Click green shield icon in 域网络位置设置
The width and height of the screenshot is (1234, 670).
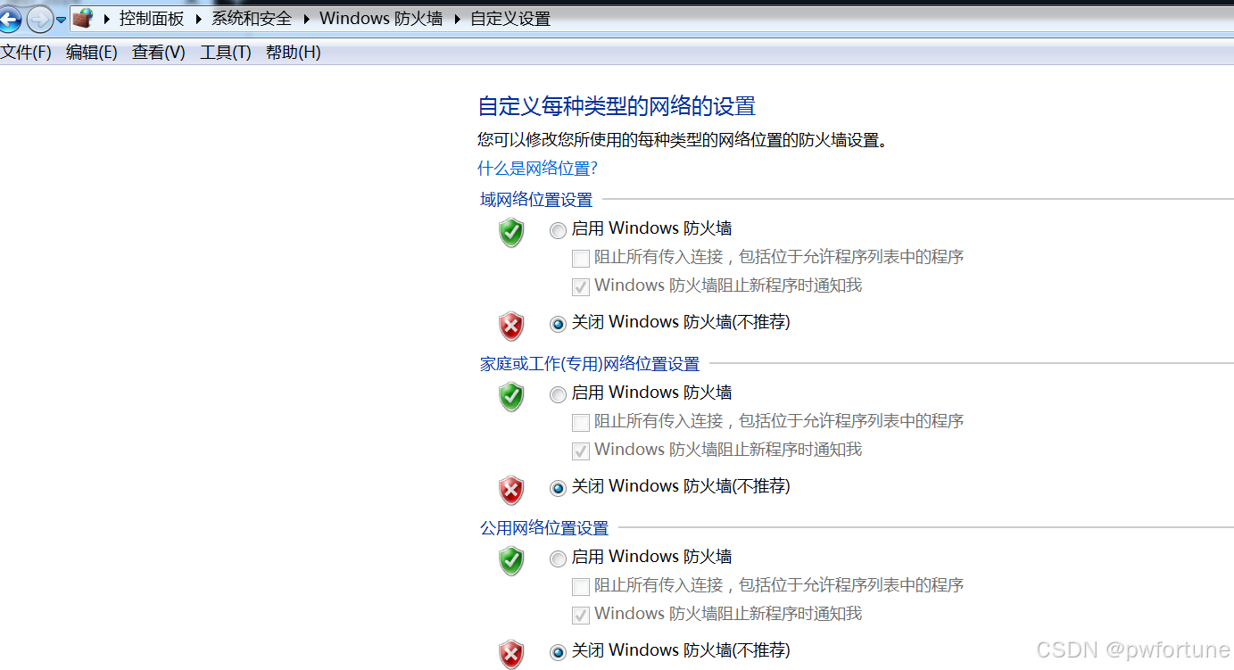511,232
